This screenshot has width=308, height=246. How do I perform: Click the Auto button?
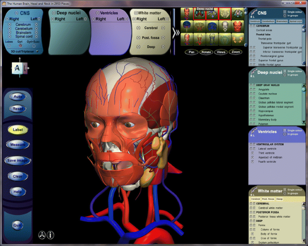point(18,96)
